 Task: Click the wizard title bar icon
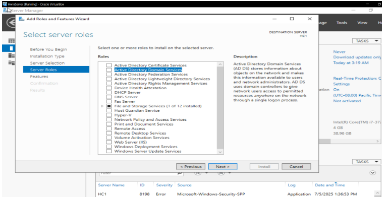(21, 19)
